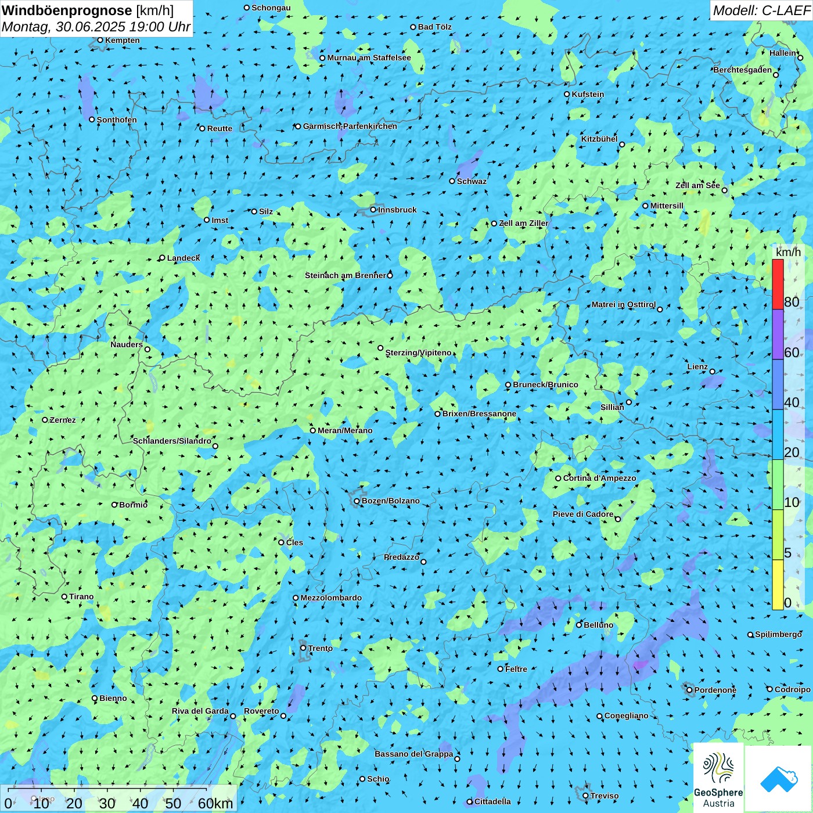This screenshot has height=813, width=813.
Task: Click the Treviso city marker
Action: pos(585,796)
